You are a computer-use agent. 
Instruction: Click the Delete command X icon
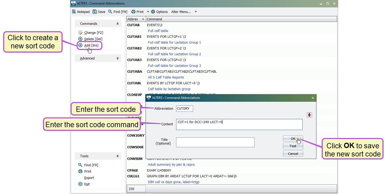[80, 39]
